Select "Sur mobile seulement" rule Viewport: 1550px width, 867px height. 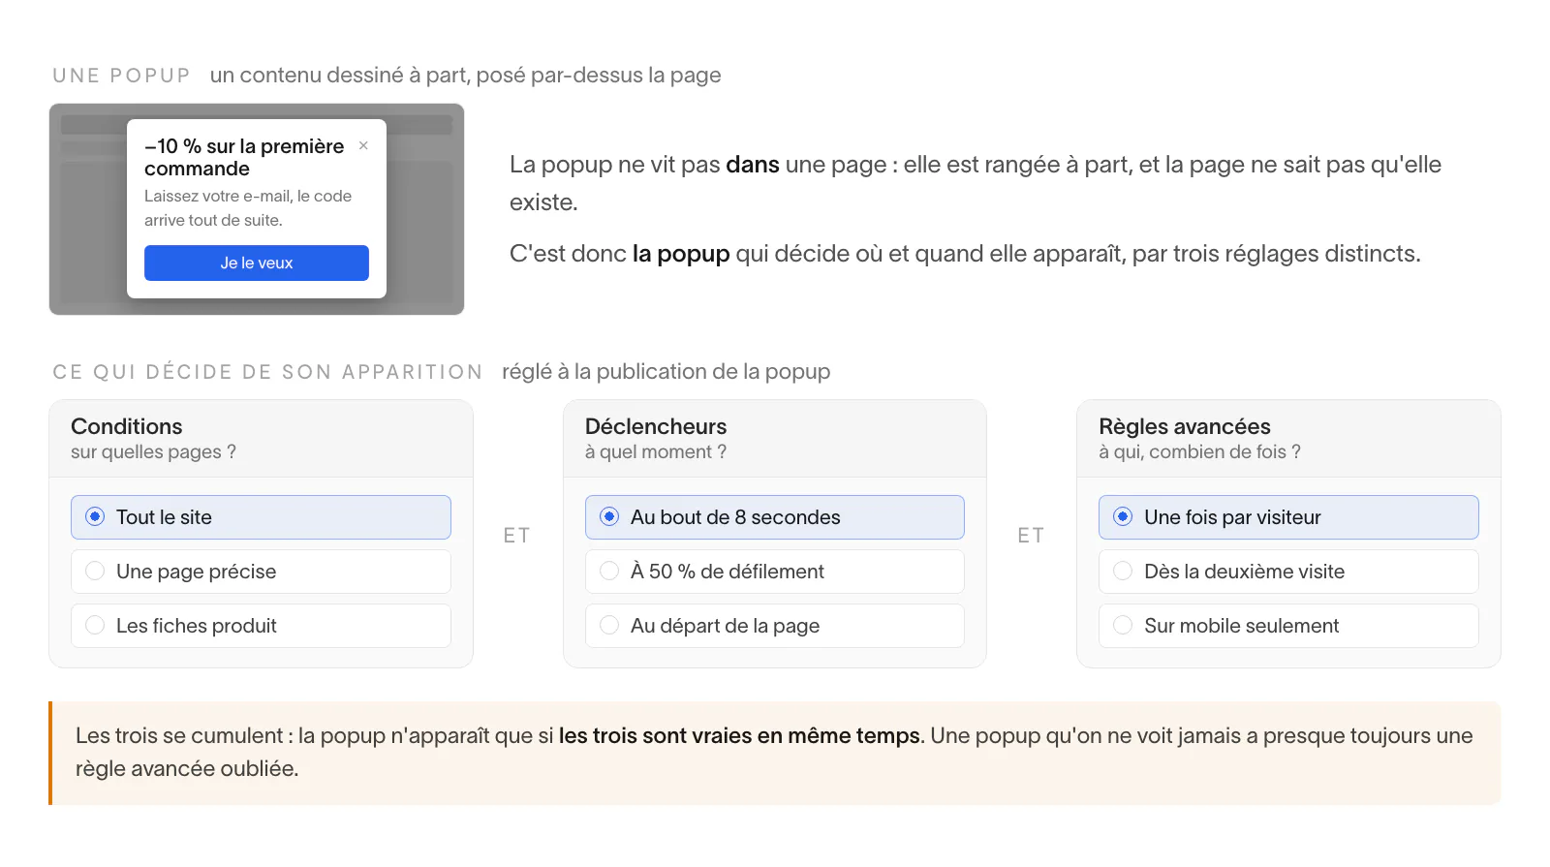tap(1288, 626)
